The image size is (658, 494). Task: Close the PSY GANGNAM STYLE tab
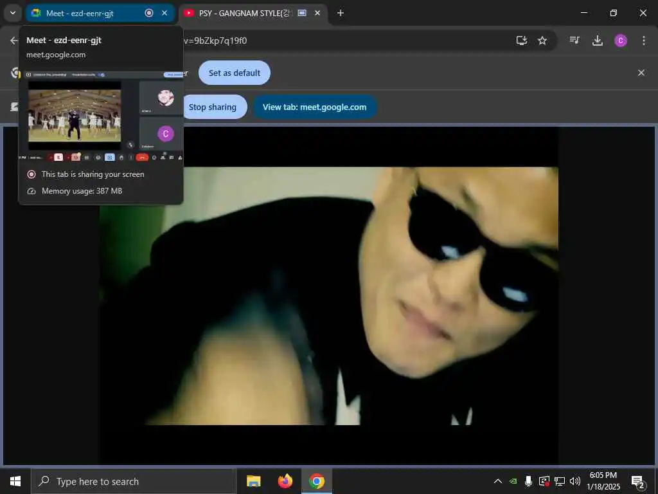click(317, 13)
